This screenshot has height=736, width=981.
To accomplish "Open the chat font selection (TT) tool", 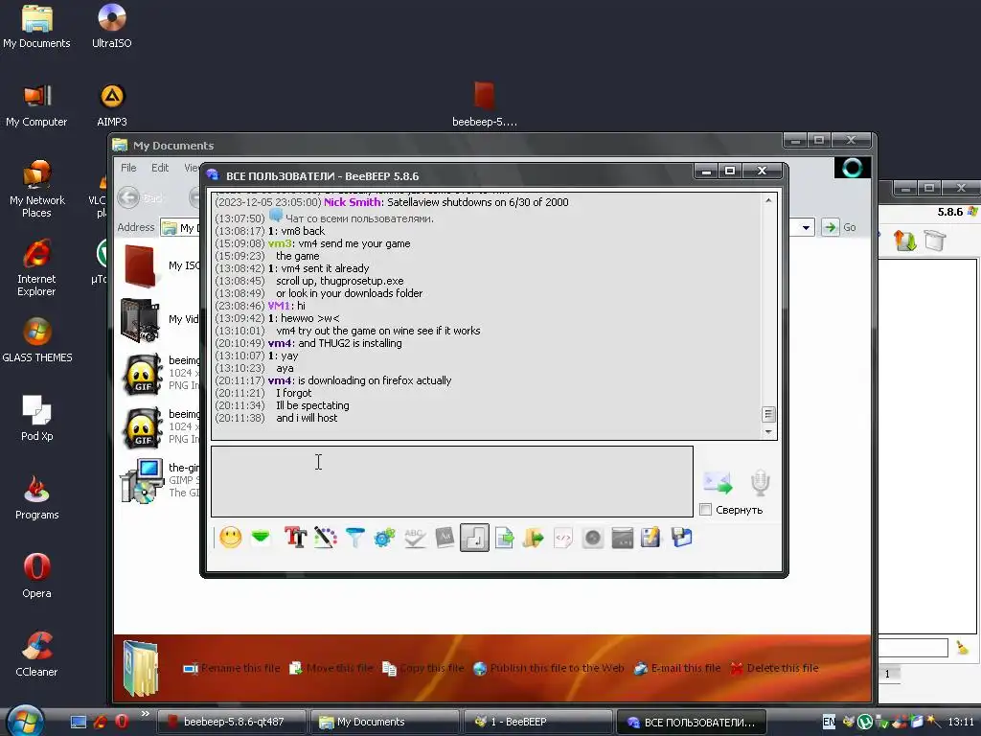I will click(x=295, y=538).
